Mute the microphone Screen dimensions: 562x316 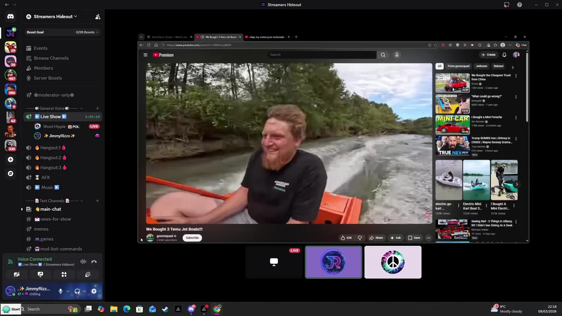pyautogui.click(x=61, y=291)
